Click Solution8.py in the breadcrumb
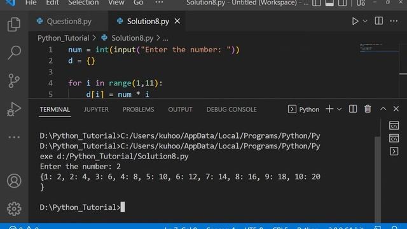 tap(132, 38)
